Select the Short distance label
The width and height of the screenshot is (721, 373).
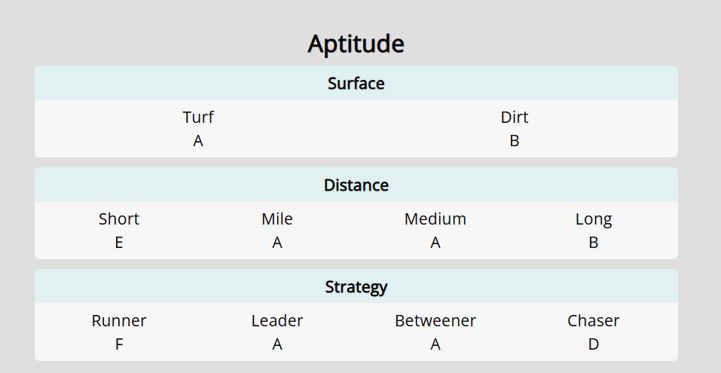pyautogui.click(x=119, y=219)
